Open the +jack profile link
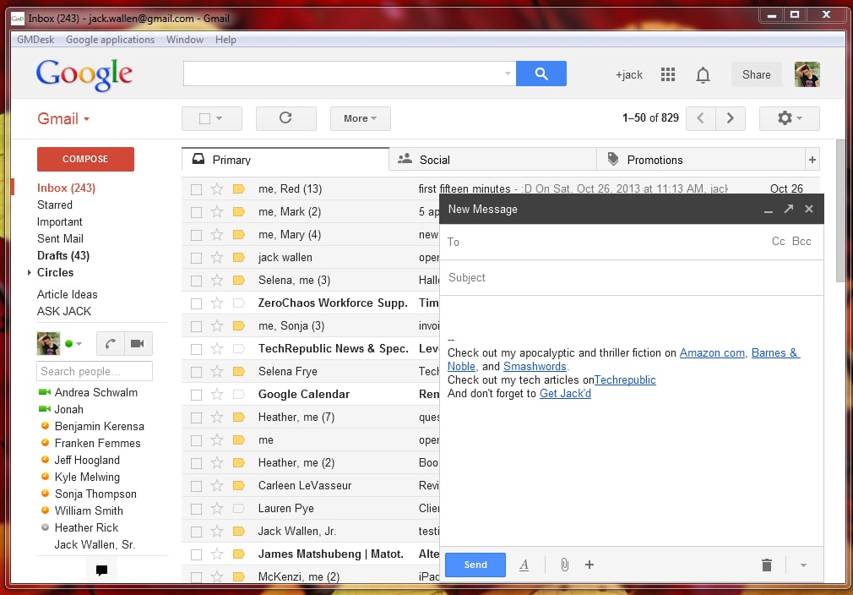The width and height of the screenshot is (853, 595). 629,74
